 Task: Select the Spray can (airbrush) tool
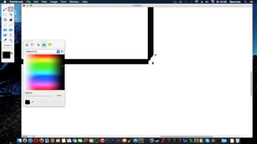[11, 15]
